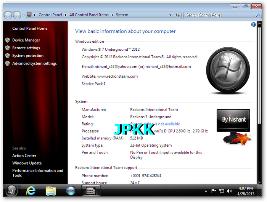Click the shield icon beside Device Manager
Viewport: 267px width, 202px height.
(8, 40)
